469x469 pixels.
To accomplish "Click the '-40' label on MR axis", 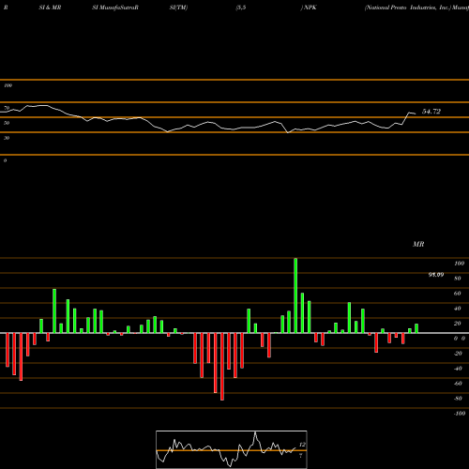I will click(x=458, y=369).
